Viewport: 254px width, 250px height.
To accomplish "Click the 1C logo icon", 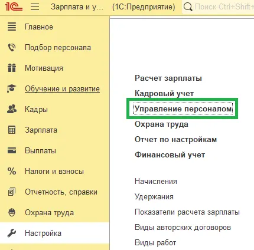I will (x=14, y=6).
